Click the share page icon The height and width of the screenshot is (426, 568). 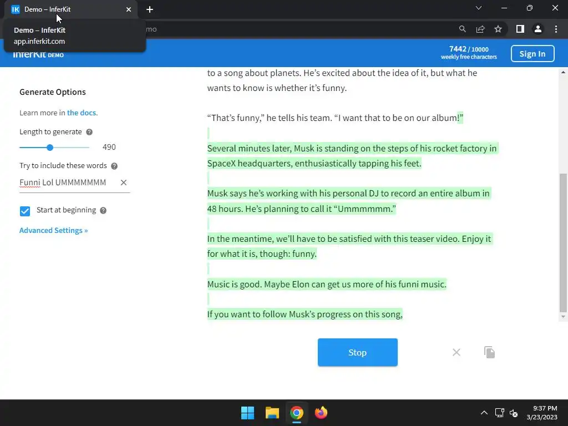click(x=480, y=29)
